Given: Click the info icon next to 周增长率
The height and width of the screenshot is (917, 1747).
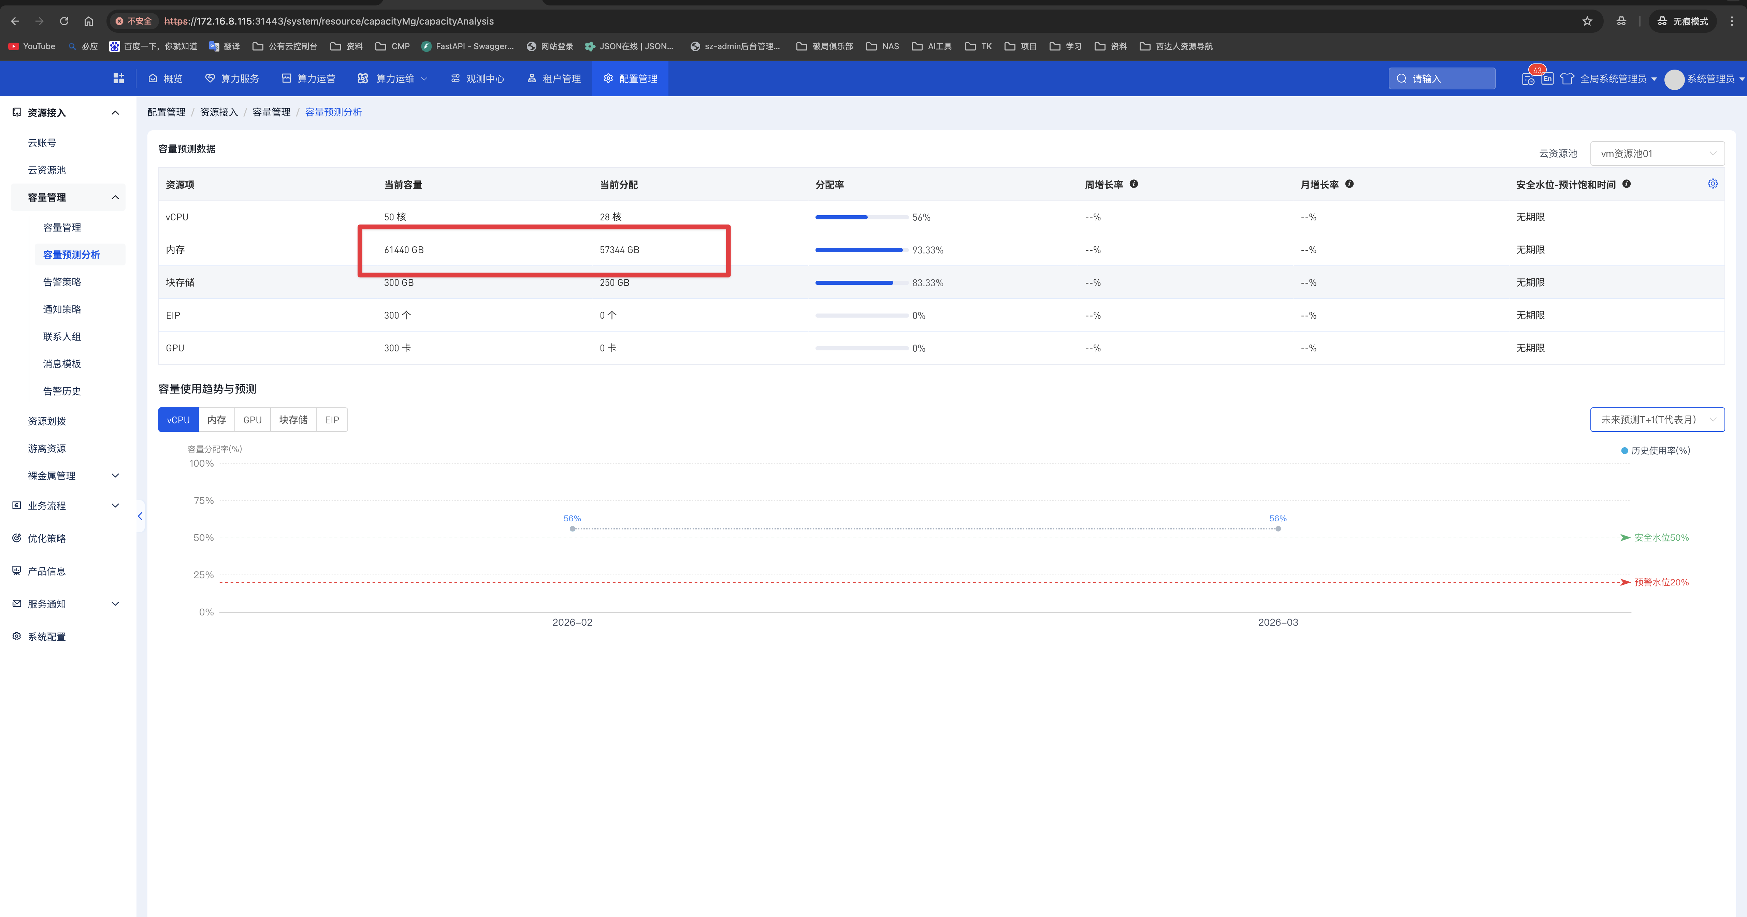Looking at the screenshot, I should pos(1133,184).
